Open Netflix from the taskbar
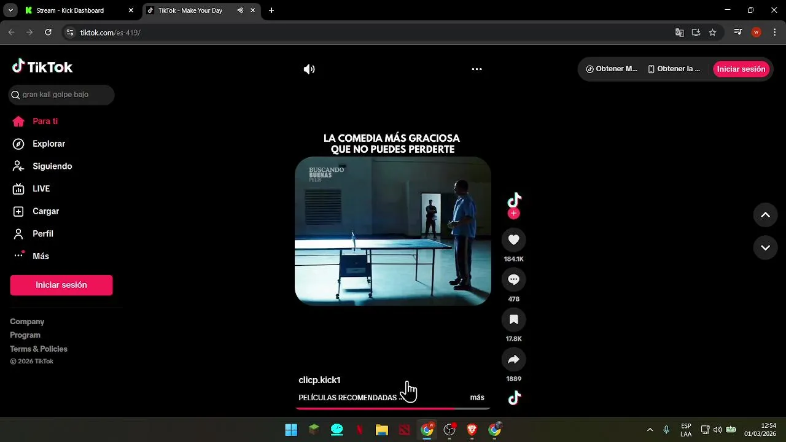This screenshot has height=442, width=786. [359, 430]
